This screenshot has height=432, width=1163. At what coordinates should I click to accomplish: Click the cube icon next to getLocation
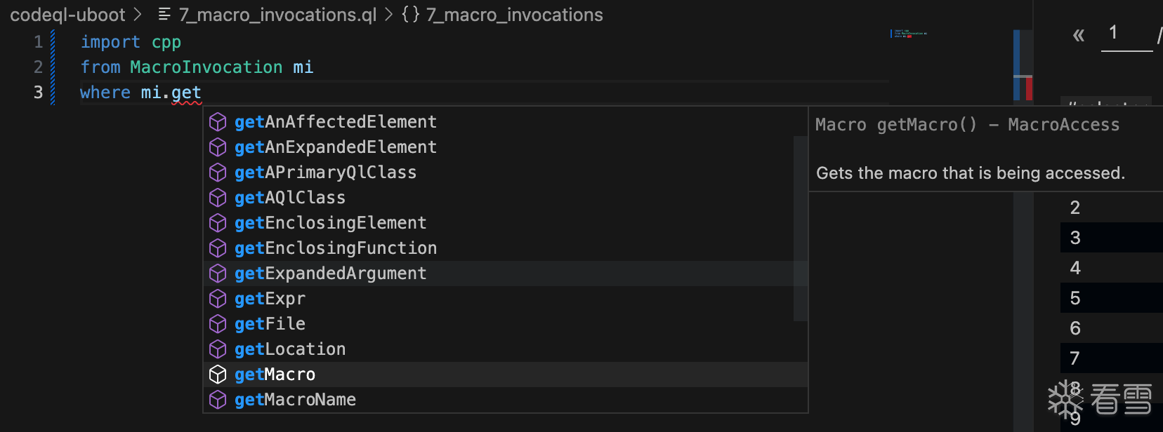pos(218,349)
